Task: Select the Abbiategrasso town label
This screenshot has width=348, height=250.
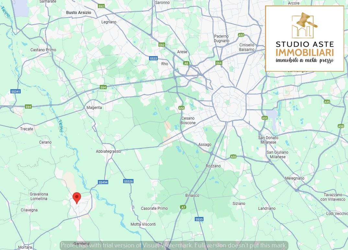Action: [x=108, y=151]
